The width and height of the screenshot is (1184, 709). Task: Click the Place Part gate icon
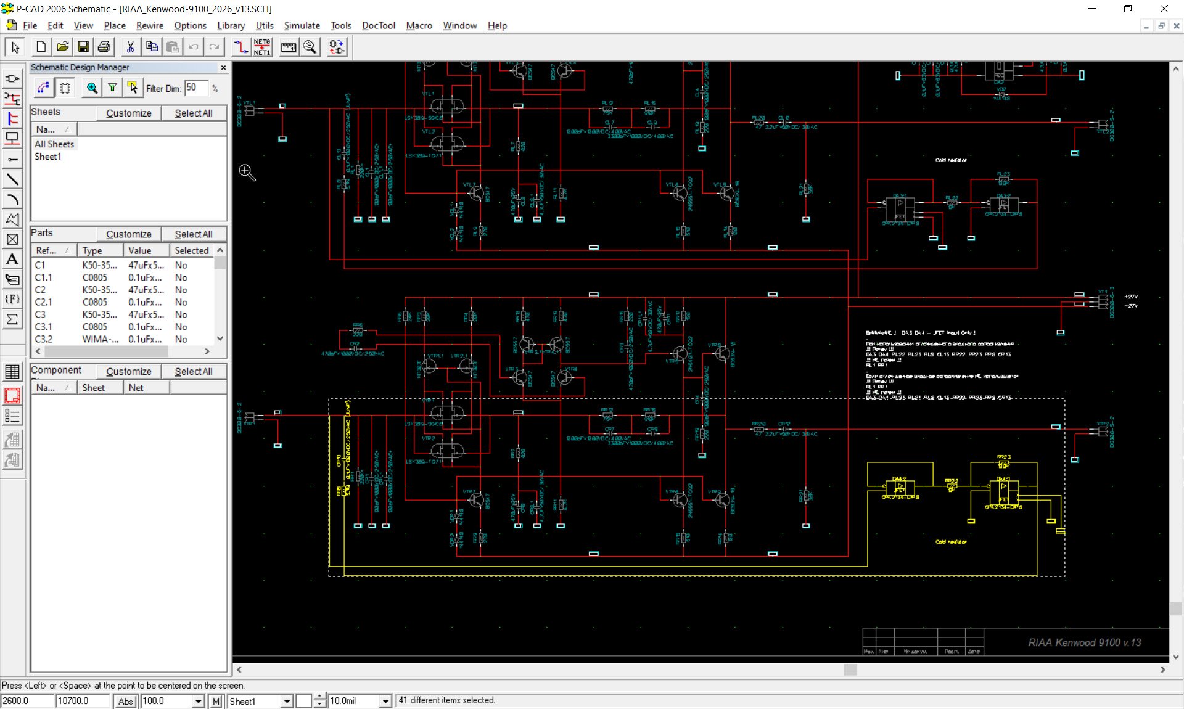(x=12, y=79)
